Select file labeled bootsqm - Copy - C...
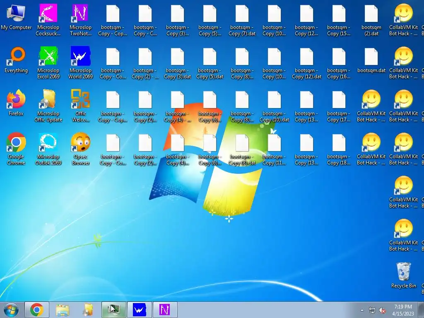Screen dimensions: 424x318 [x=145, y=20]
